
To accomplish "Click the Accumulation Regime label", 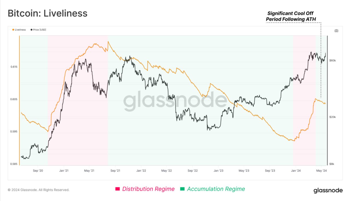I will tap(216, 189).
